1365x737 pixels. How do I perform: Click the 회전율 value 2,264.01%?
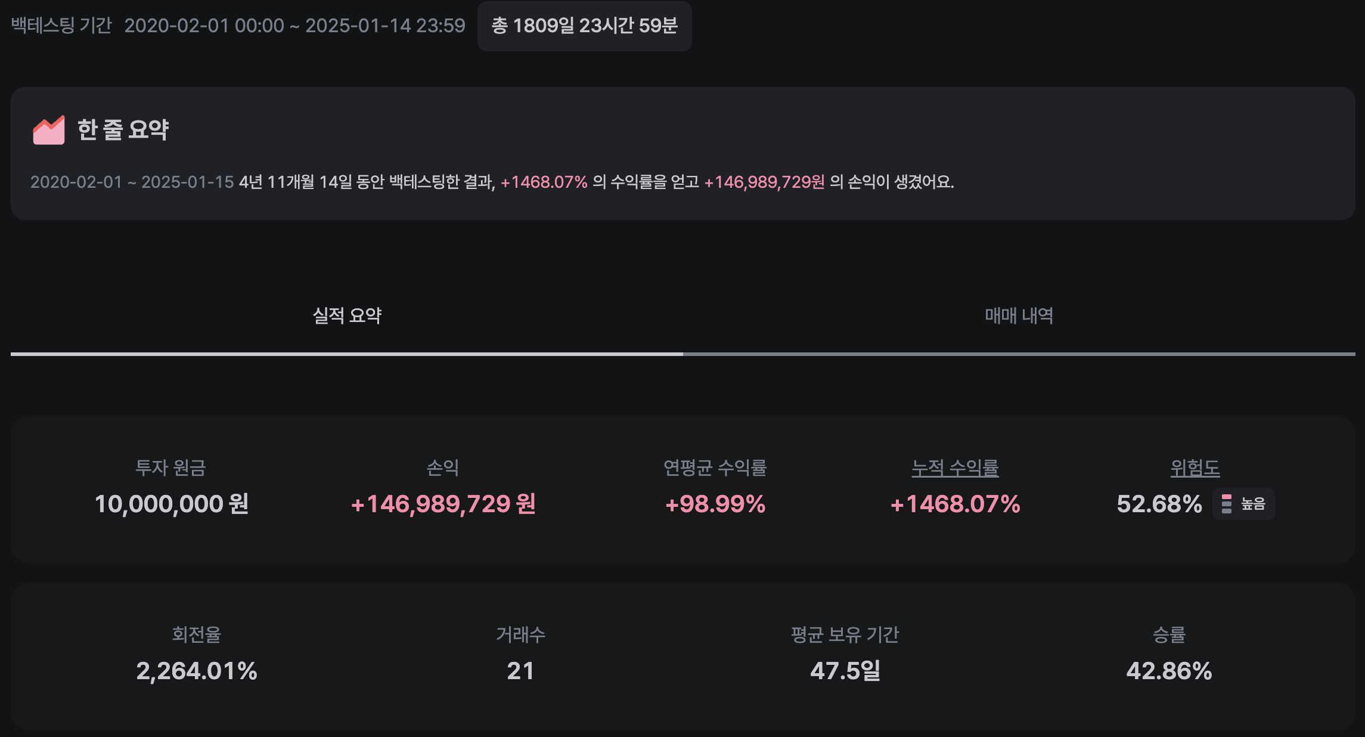(196, 671)
